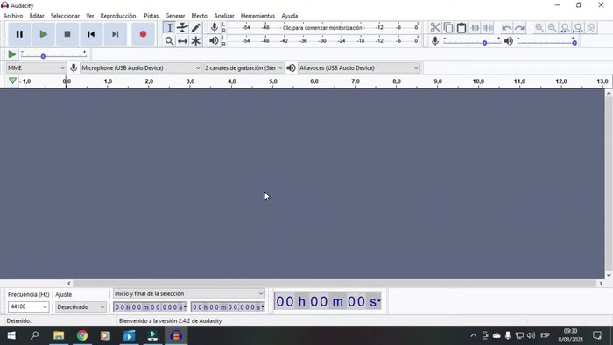Select the Zoom magnifier tool
This screenshot has height=345, width=613.
169,40
